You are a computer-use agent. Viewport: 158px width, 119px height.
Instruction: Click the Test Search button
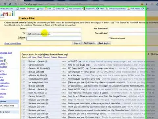click(x=89, y=43)
